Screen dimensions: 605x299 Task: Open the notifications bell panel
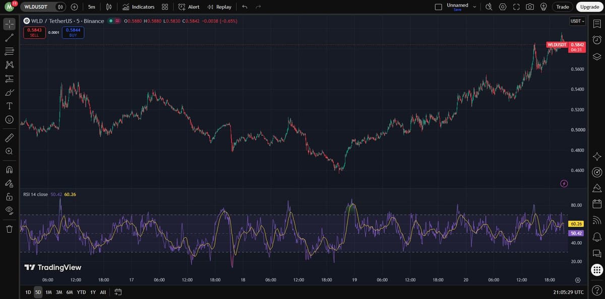click(597, 237)
